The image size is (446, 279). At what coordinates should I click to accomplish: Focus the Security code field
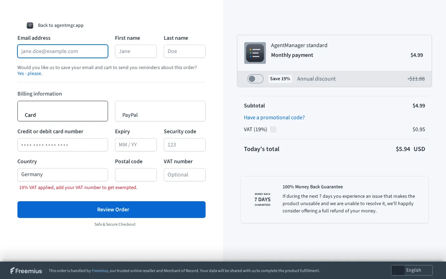pyautogui.click(x=185, y=145)
